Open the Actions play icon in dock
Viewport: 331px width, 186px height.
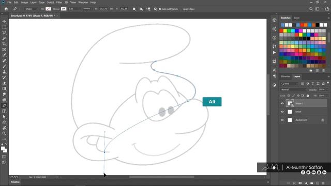tap(274, 52)
